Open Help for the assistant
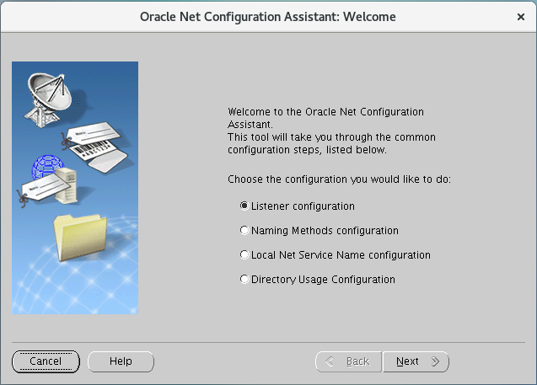The height and width of the screenshot is (385, 537). (x=121, y=361)
